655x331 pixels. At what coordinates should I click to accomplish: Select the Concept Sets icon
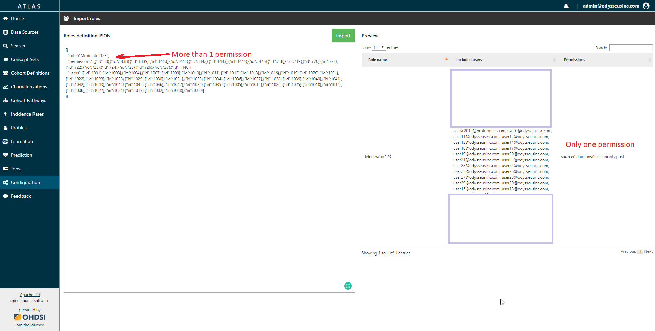point(25,59)
